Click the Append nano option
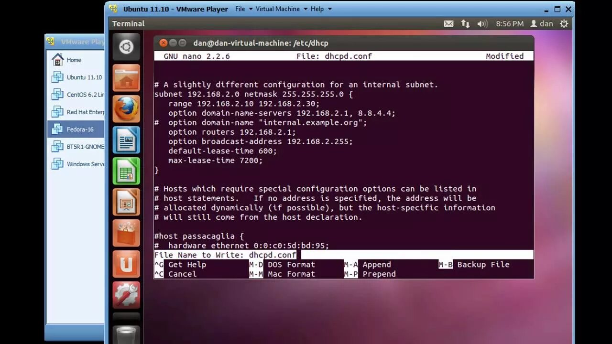The height and width of the screenshot is (344, 612). (x=367, y=264)
